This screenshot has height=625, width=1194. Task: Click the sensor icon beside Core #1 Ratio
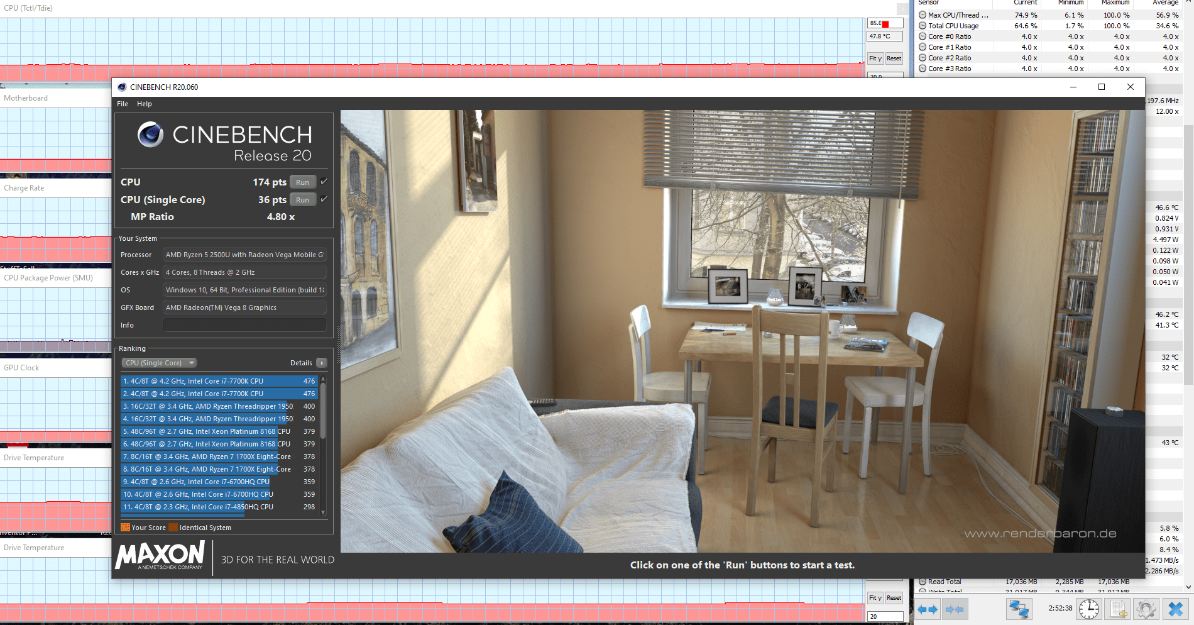(x=923, y=47)
